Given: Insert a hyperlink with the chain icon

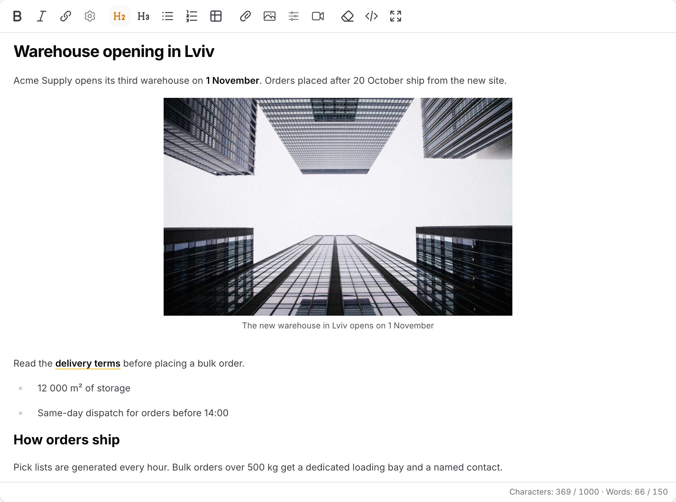Looking at the screenshot, I should tap(66, 16).
